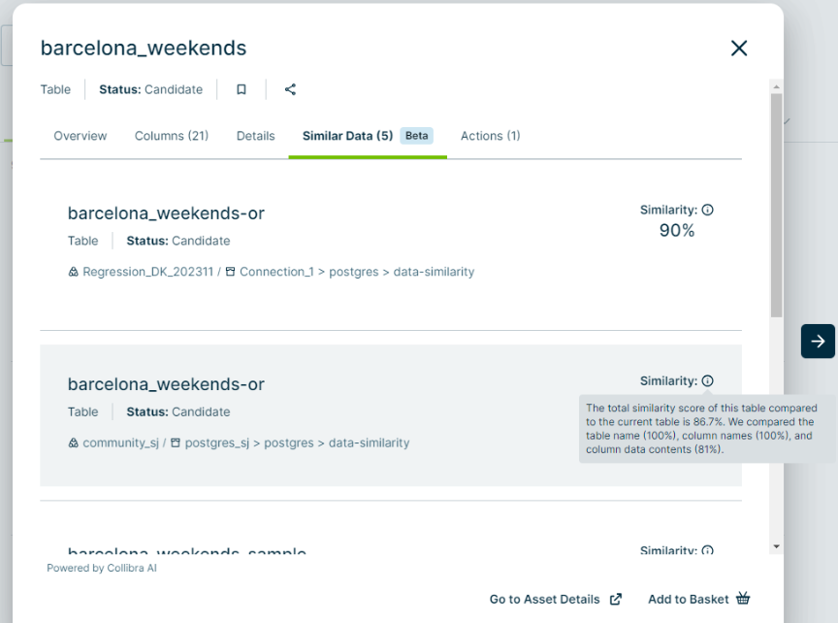Open the Overview tab
The width and height of the screenshot is (838, 623).
[81, 136]
